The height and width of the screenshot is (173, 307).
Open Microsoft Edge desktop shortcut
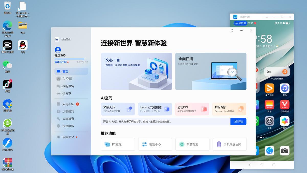click(7, 29)
